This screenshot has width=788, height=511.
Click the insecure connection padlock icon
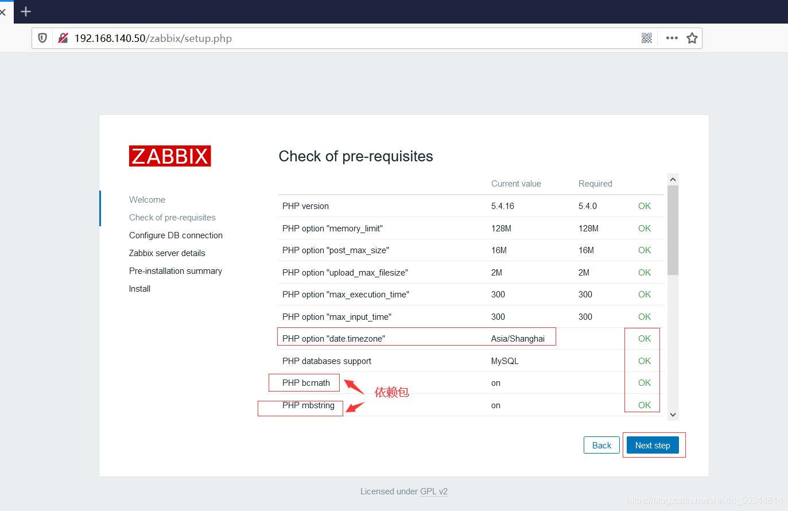tap(63, 38)
